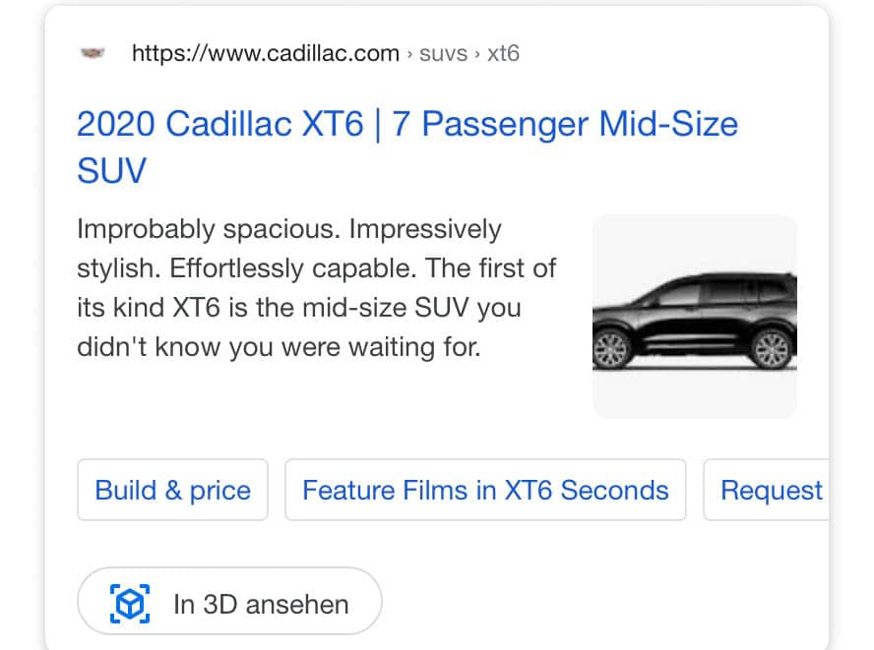Click the wrapped 'SUV' title word

[111, 170]
